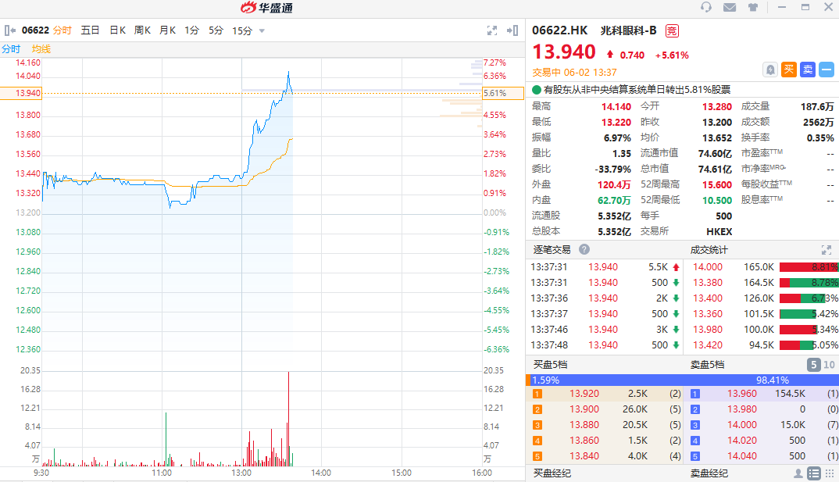Click the 买盘5档 bid header

click(550, 365)
